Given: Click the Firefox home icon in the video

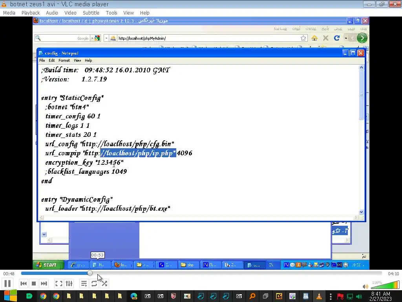Looking at the screenshot, I should 314,38.
